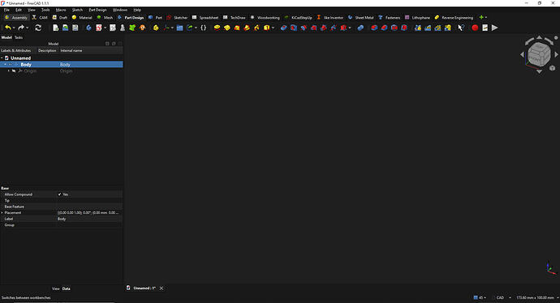
Task: Switch to the Reverse Engineering workbench
Action: (454, 18)
